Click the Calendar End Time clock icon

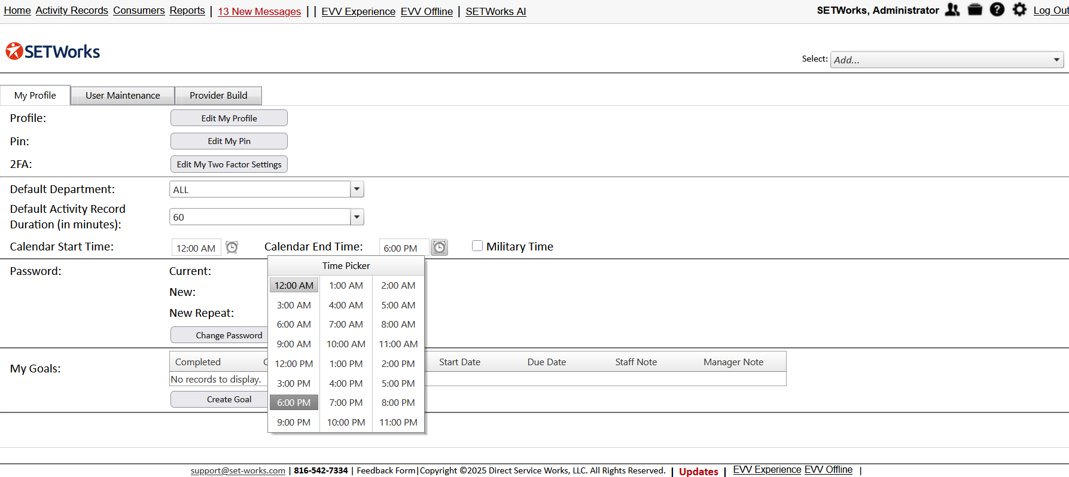point(440,247)
